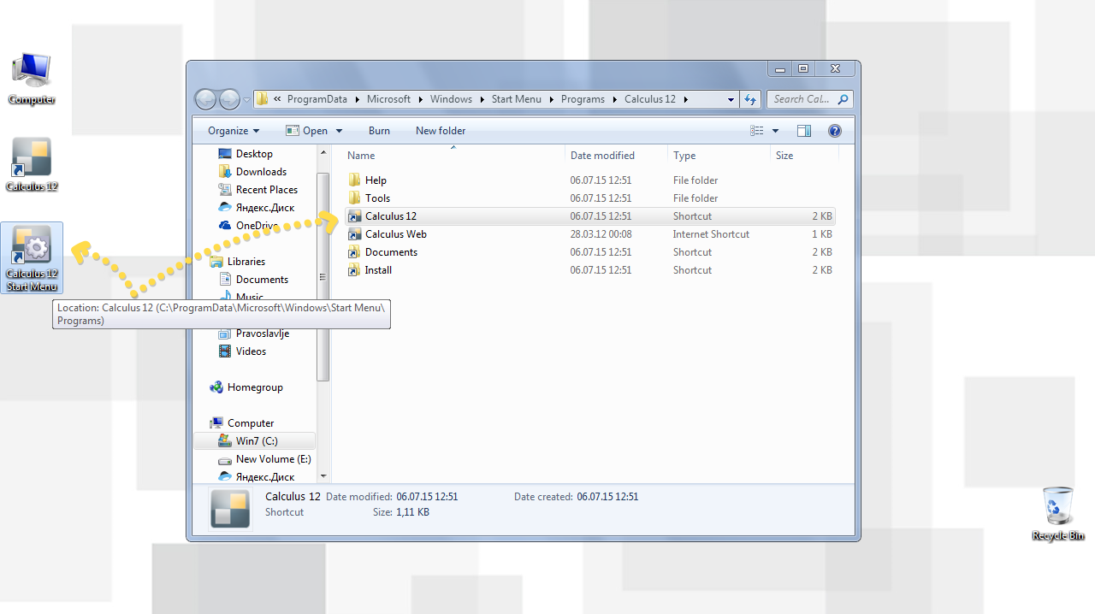The height and width of the screenshot is (614, 1095).
Task: Go to Microsoft in the breadcrumb
Action: click(x=388, y=99)
